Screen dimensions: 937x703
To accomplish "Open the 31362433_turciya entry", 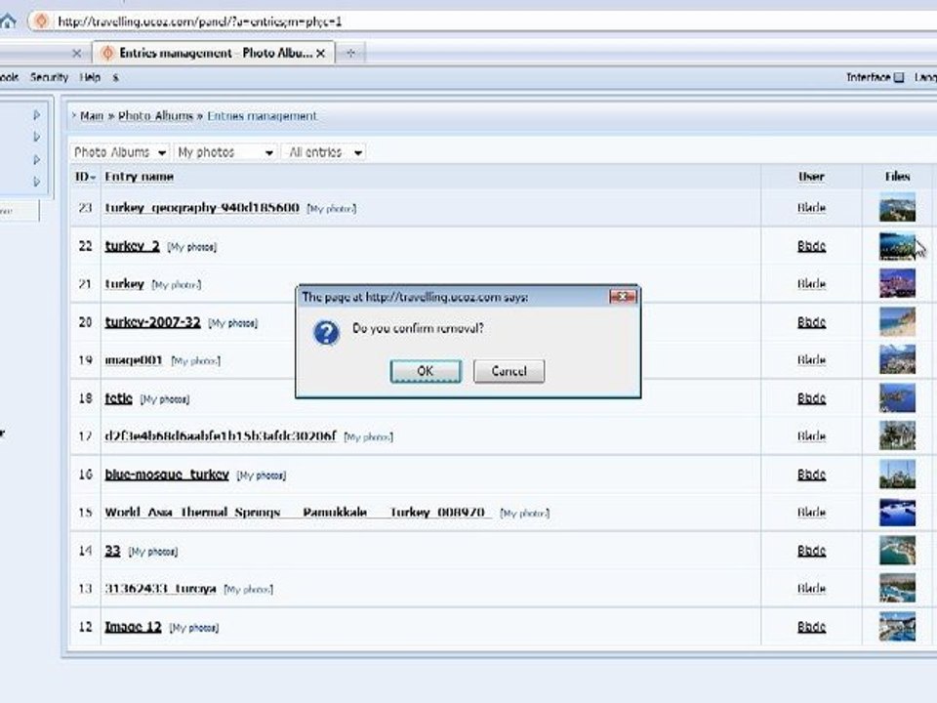I will pyautogui.click(x=160, y=588).
